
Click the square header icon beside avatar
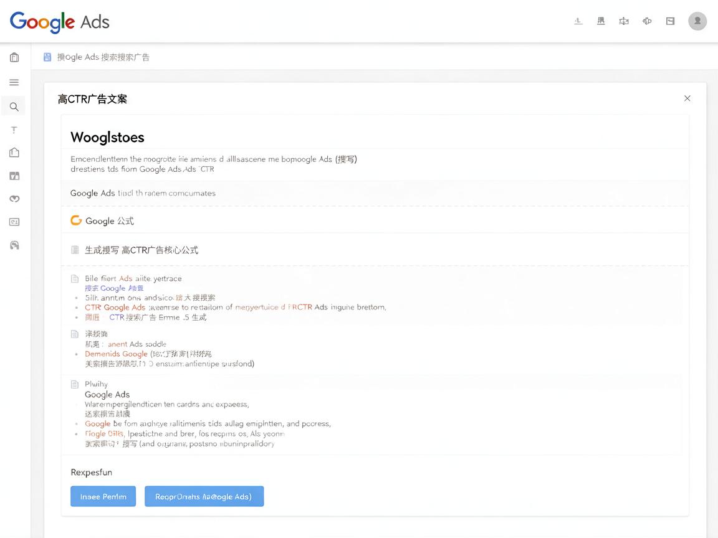(671, 21)
